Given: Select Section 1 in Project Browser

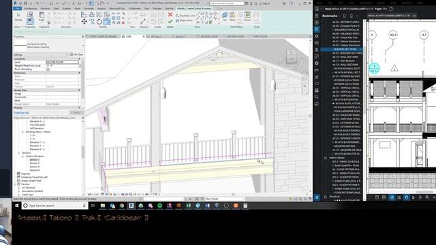Looking at the screenshot, I should 35,160.
